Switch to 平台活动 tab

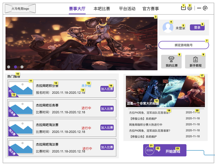tap(127, 9)
